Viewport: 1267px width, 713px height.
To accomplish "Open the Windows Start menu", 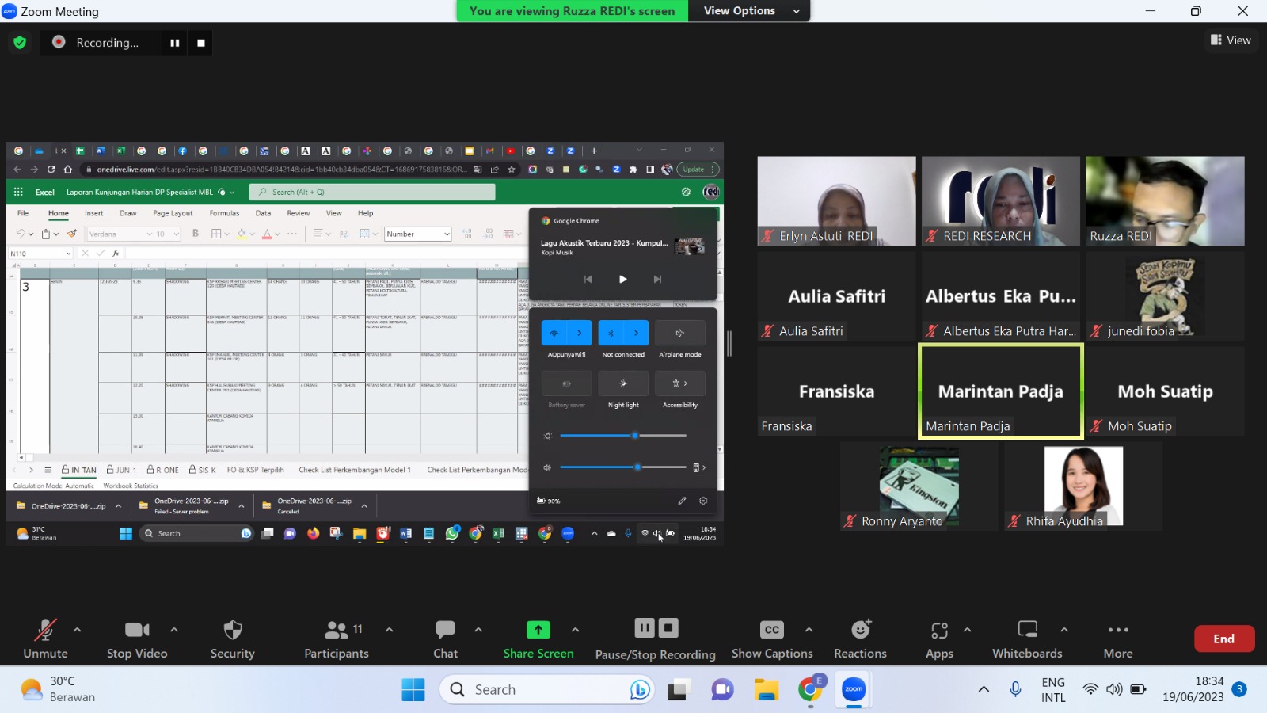I will 413,690.
